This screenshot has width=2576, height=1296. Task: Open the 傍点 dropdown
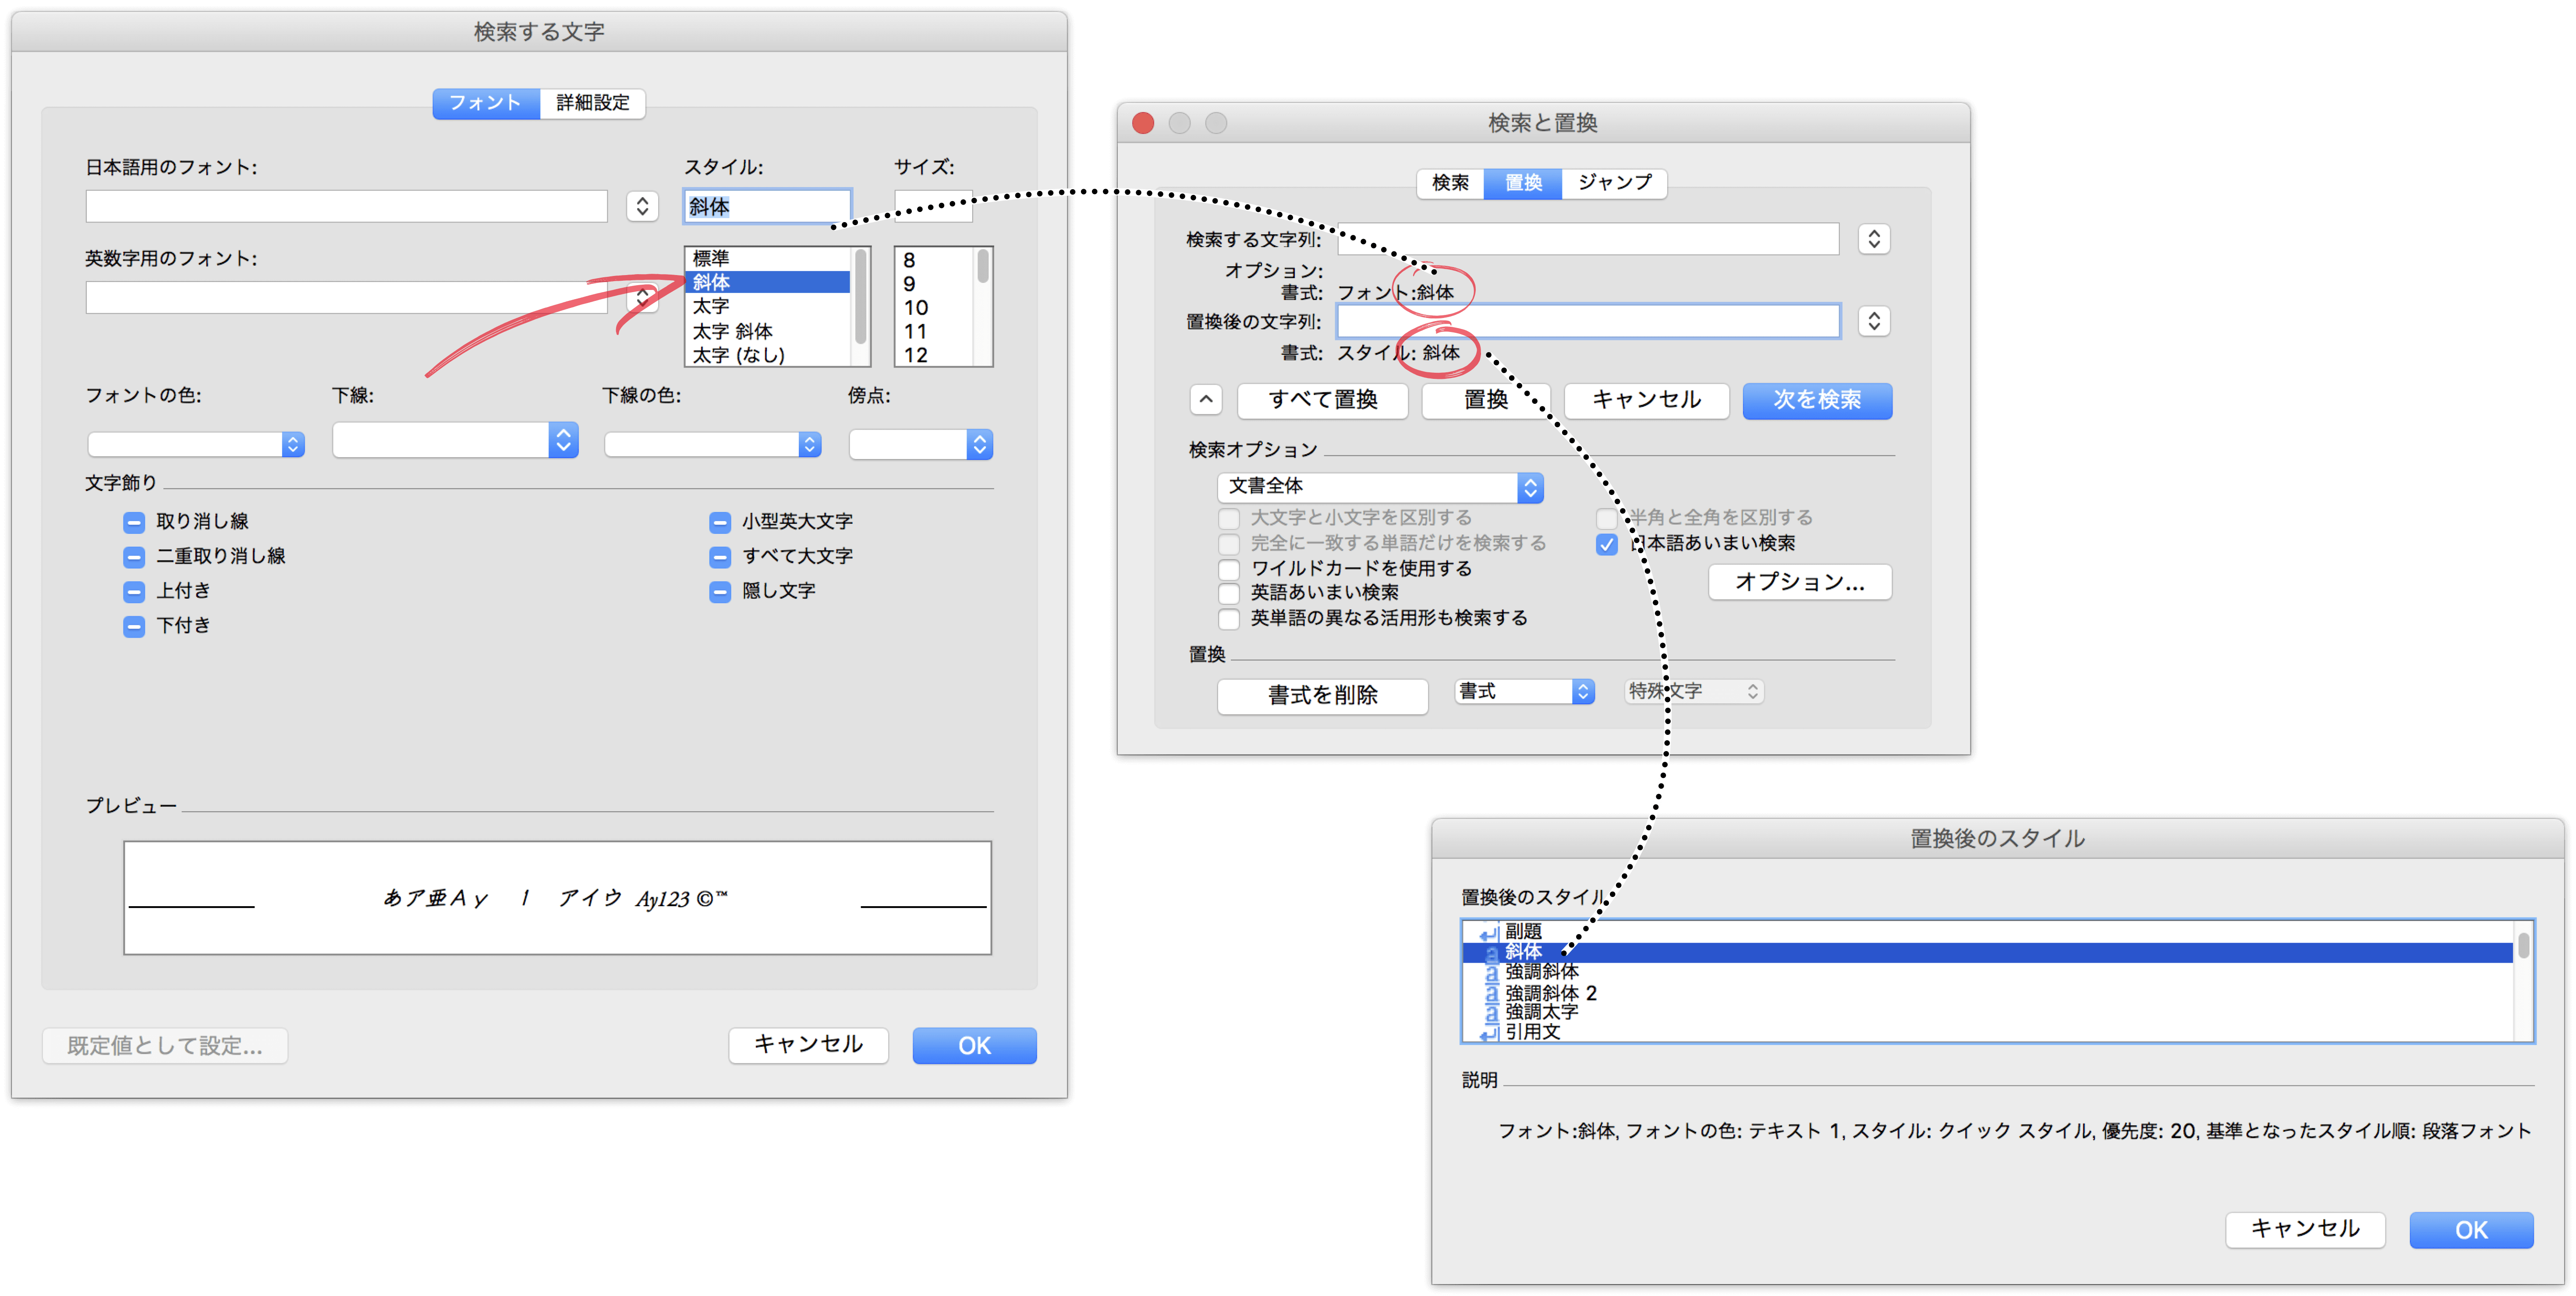pyautogui.click(x=921, y=444)
